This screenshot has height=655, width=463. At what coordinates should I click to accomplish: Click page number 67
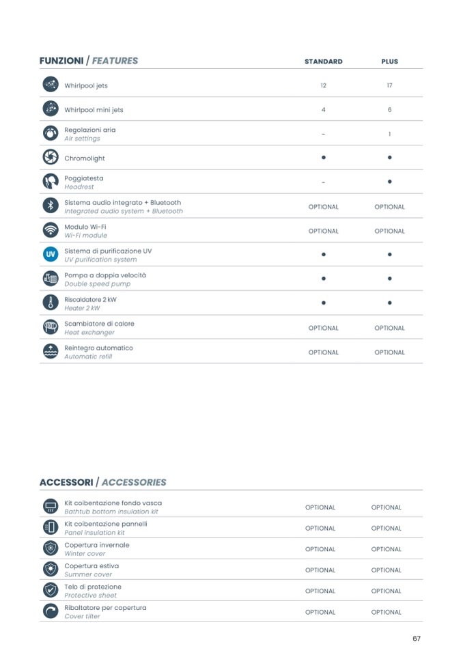[x=417, y=639]
